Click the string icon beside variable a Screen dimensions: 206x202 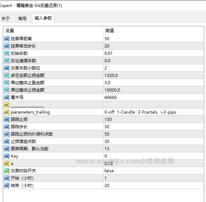tap(7, 164)
